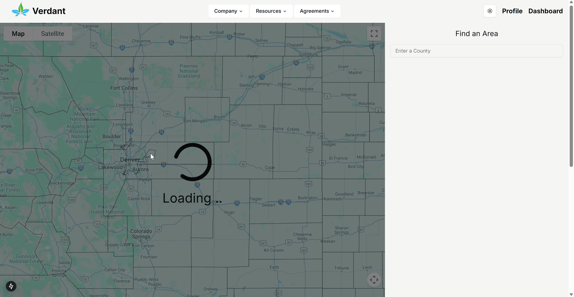The height and width of the screenshot is (297, 574).
Task: Click the Loading spinner
Action: (x=193, y=162)
